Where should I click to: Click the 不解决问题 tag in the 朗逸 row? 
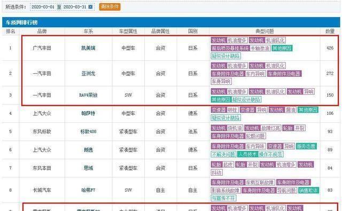223,154
